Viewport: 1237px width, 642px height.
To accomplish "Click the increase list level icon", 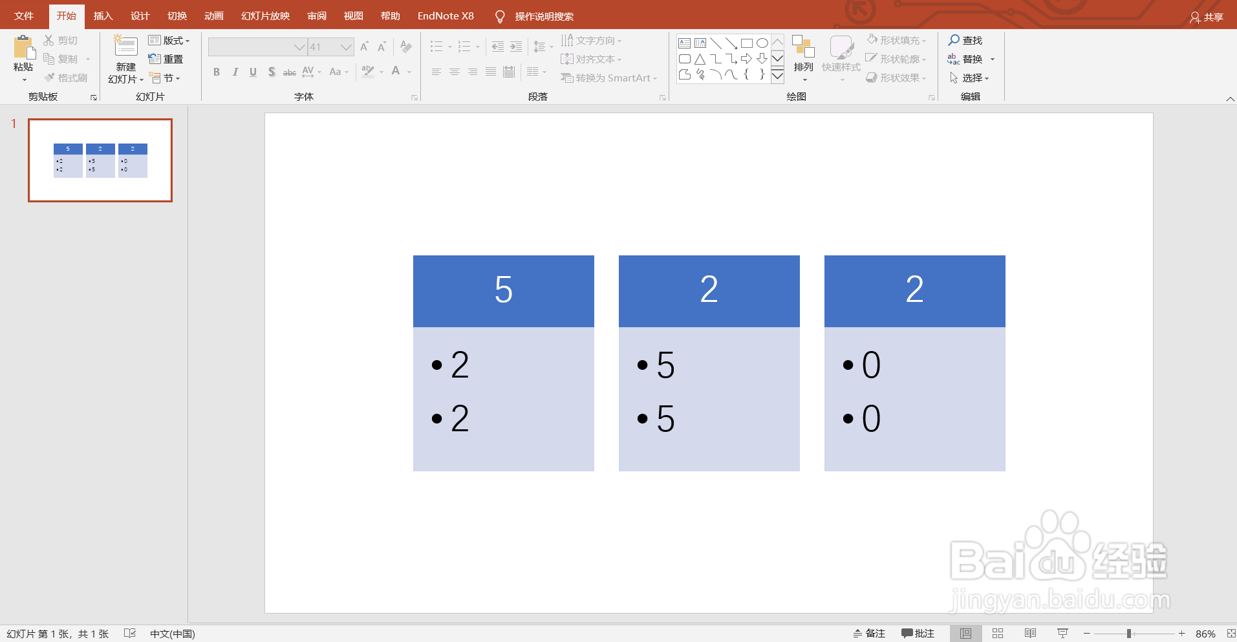I will [516, 47].
